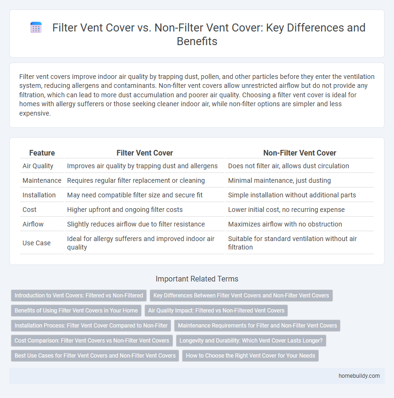Click the 'Important Related Terms' heading
Screen dimensions: 394x398
click(x=197, y=279)
